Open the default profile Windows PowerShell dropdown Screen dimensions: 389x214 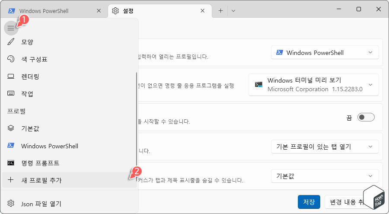click(x=325, y=52)
